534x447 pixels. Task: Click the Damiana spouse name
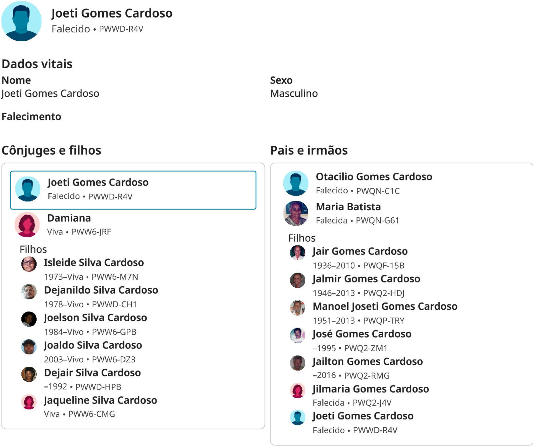point(69,218)
